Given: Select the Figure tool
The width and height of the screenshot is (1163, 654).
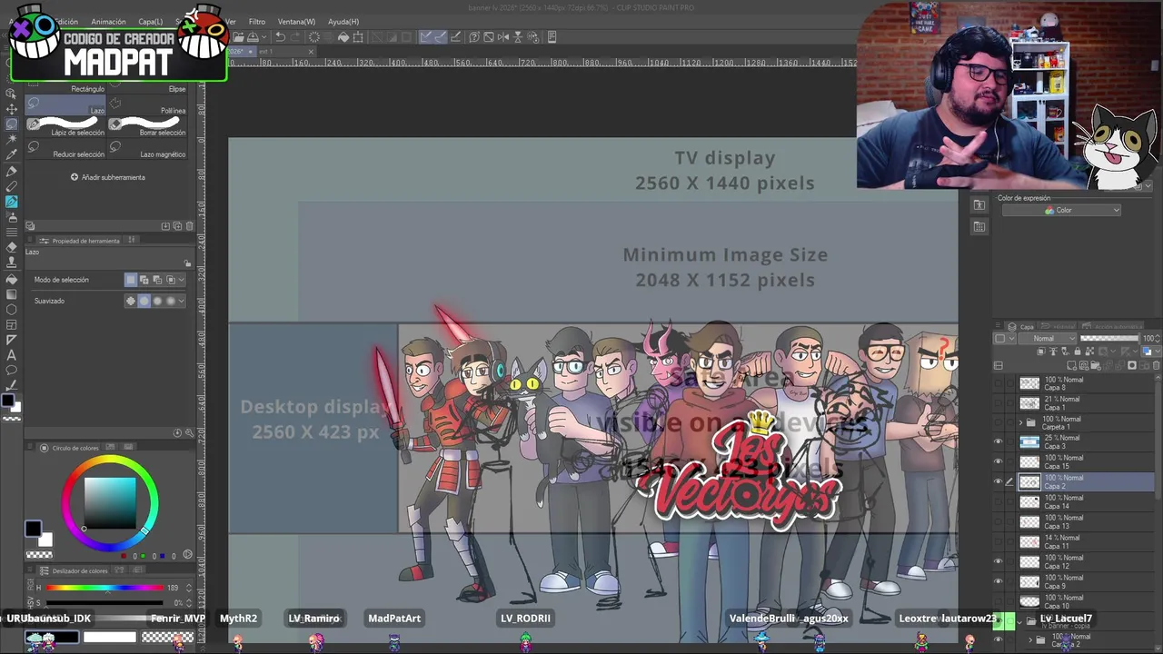Looking at the screenshot, I should coord(12,309).
